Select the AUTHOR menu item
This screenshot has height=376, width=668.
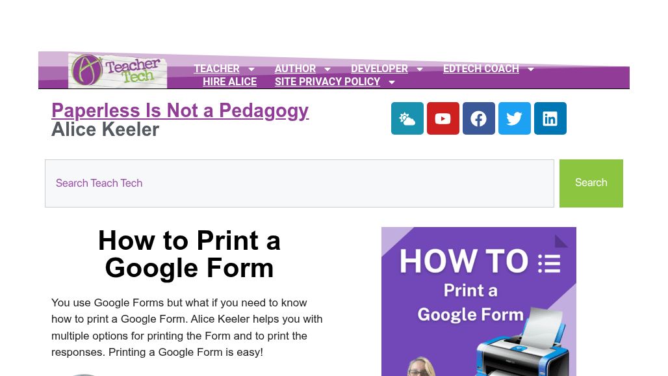click(x=295, y=69)
